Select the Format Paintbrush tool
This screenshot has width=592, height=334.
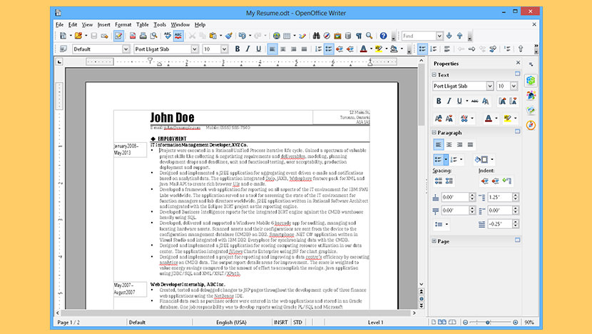tap(229, 36)
